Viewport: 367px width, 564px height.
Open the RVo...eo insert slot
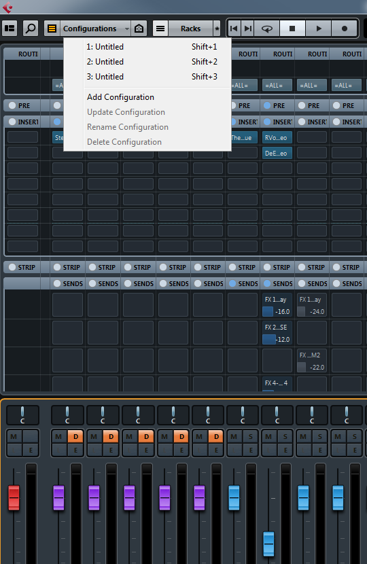277,137
